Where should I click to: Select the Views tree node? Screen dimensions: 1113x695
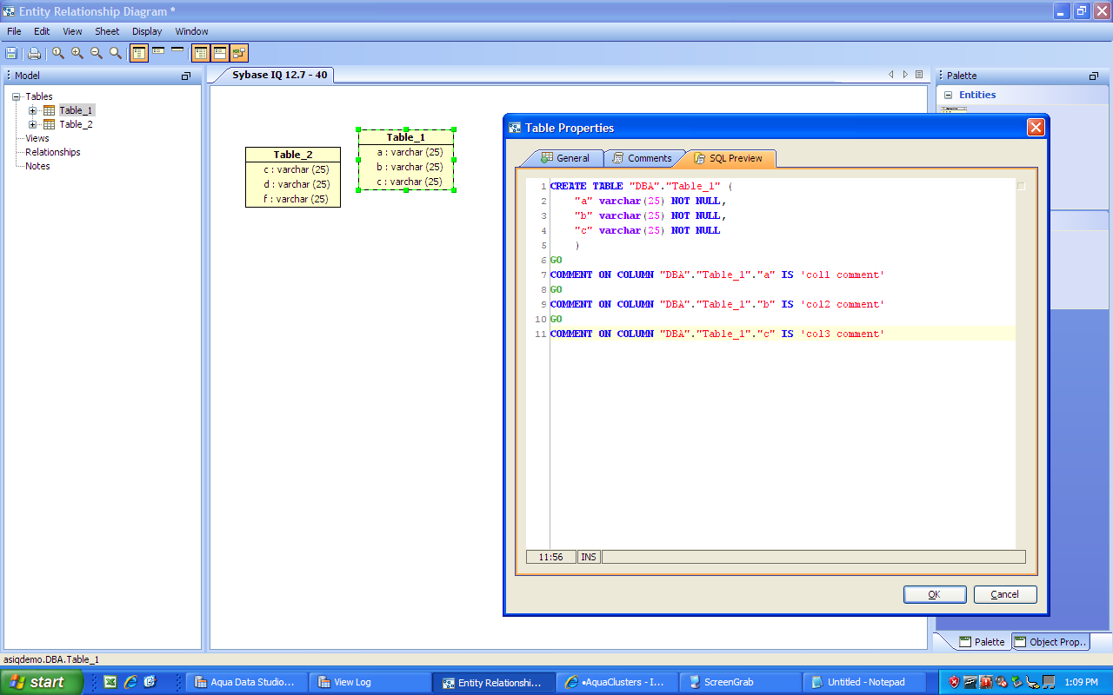coord(37,138)
